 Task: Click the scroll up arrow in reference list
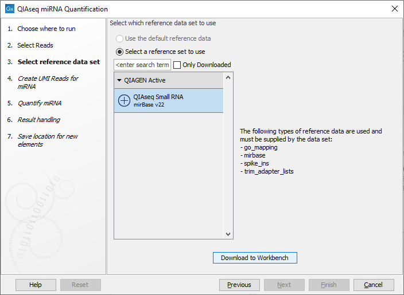tap(228, 77)
